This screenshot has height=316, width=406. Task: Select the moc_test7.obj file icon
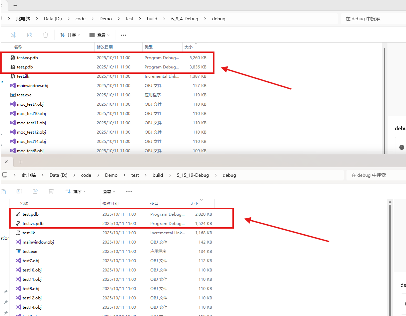click(x=13, y=104)
